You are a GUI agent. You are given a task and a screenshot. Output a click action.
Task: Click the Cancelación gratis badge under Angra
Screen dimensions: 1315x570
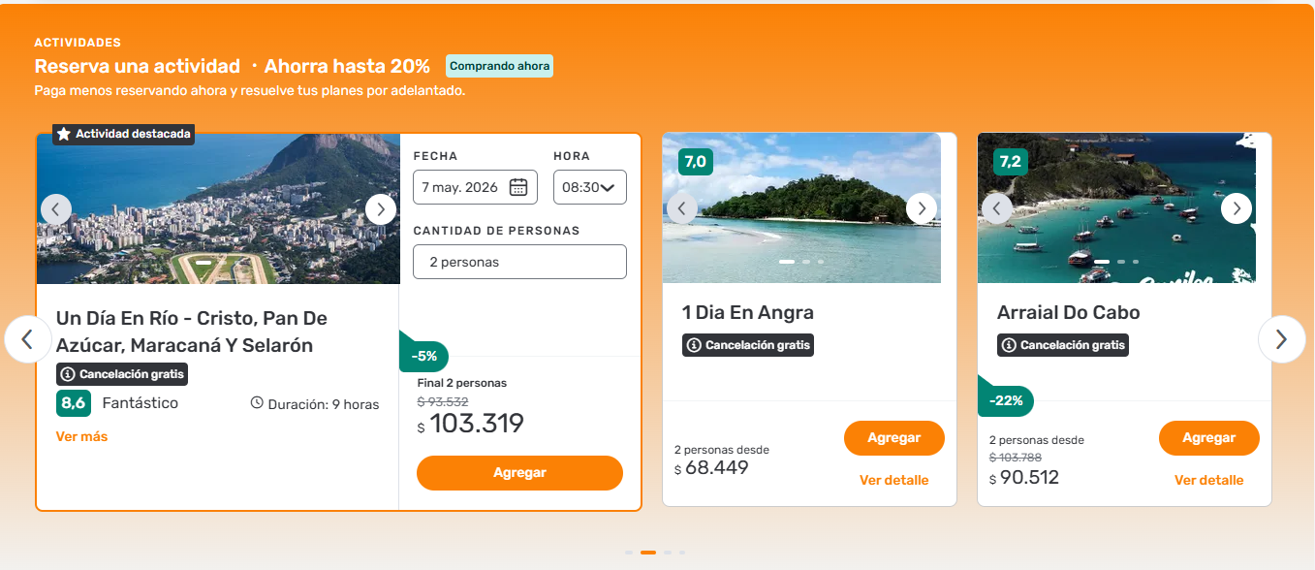click(x=748, y=345)
